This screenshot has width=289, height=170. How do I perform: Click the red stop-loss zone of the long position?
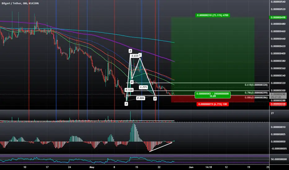tap(213, 99)
